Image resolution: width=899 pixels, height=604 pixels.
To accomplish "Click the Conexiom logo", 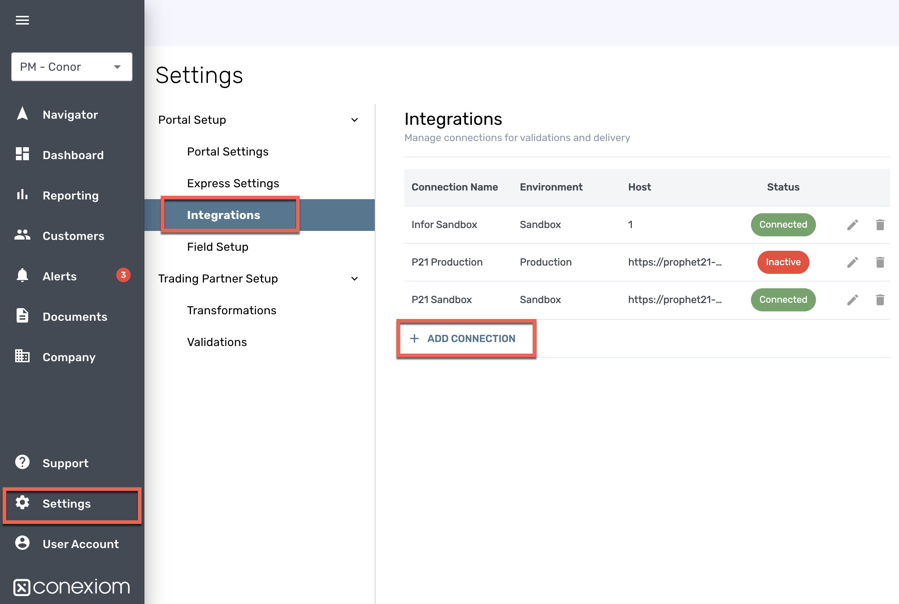I will pos(72,587).
